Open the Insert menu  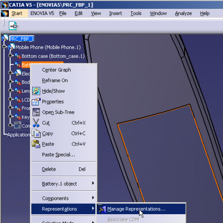point(115,14)
